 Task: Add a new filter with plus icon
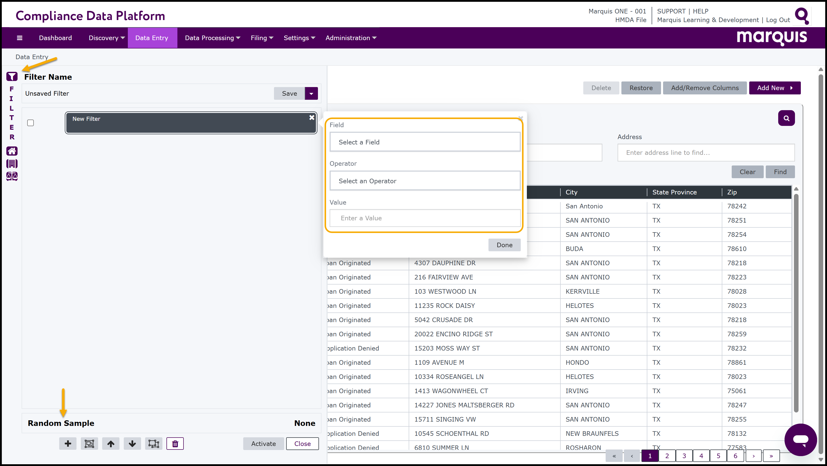coord(68,444)
